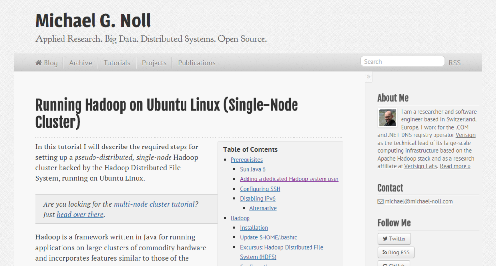496x266 pixels.
Task: Jump to Hadoop in Table of Contents
Action: click(x=240, y=218)
